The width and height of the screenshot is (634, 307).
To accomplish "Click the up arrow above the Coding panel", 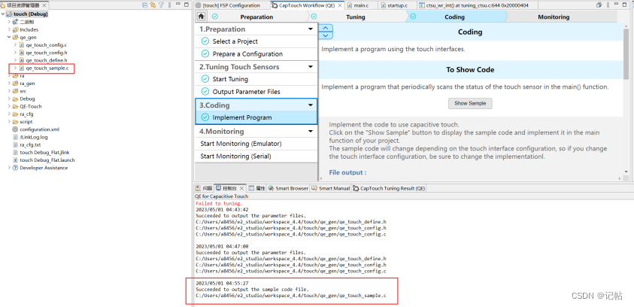I will (326, 29).
